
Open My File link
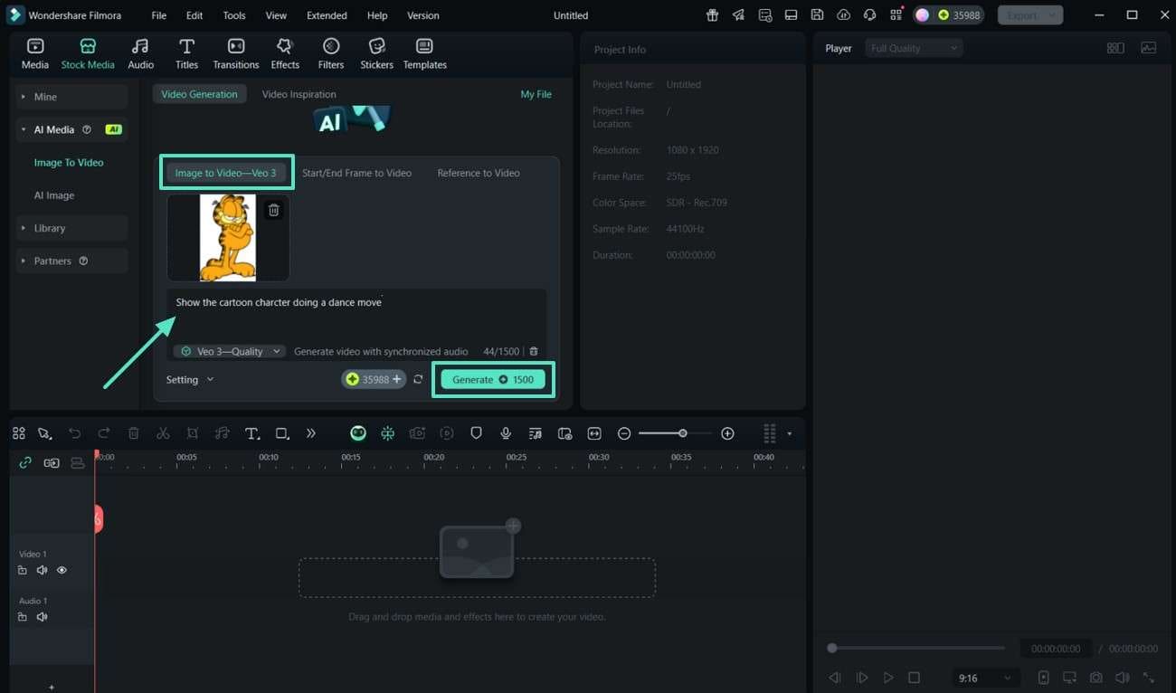(536, 94)
